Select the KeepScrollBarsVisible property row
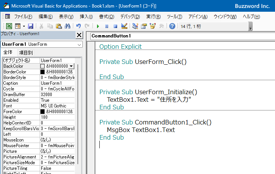This screenshot has width=275, height=174. coord(39,129)
